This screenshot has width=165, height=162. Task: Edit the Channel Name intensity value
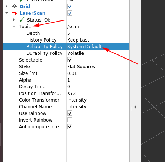click(x=77, y=107)
